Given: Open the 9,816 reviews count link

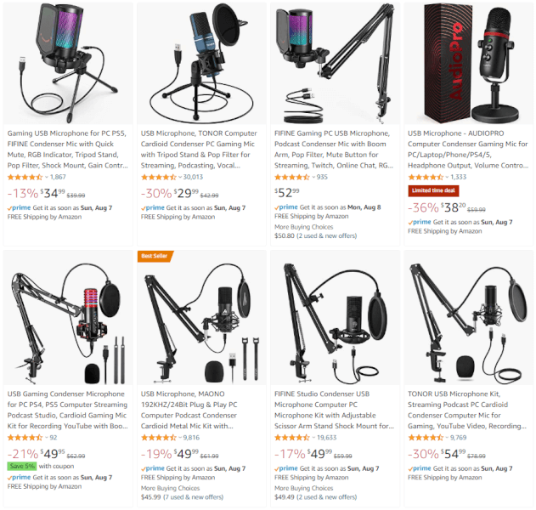Looking at the screenshot, I should 191,438.
